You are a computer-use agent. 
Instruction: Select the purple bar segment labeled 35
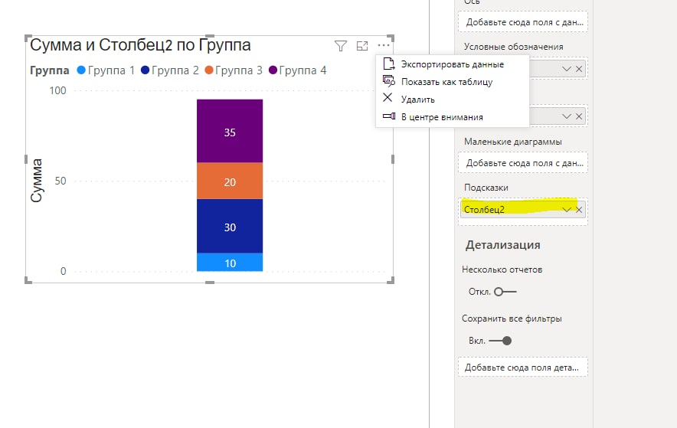tap(230, 131)
